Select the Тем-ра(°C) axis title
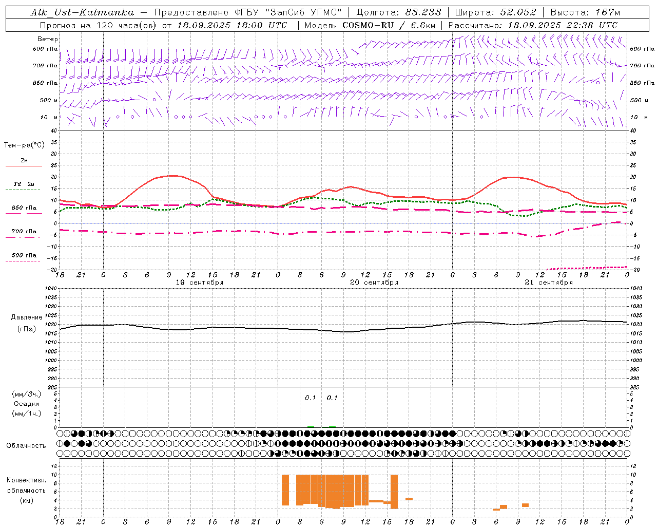Screen dimensions: 657x526 point(24,145)
